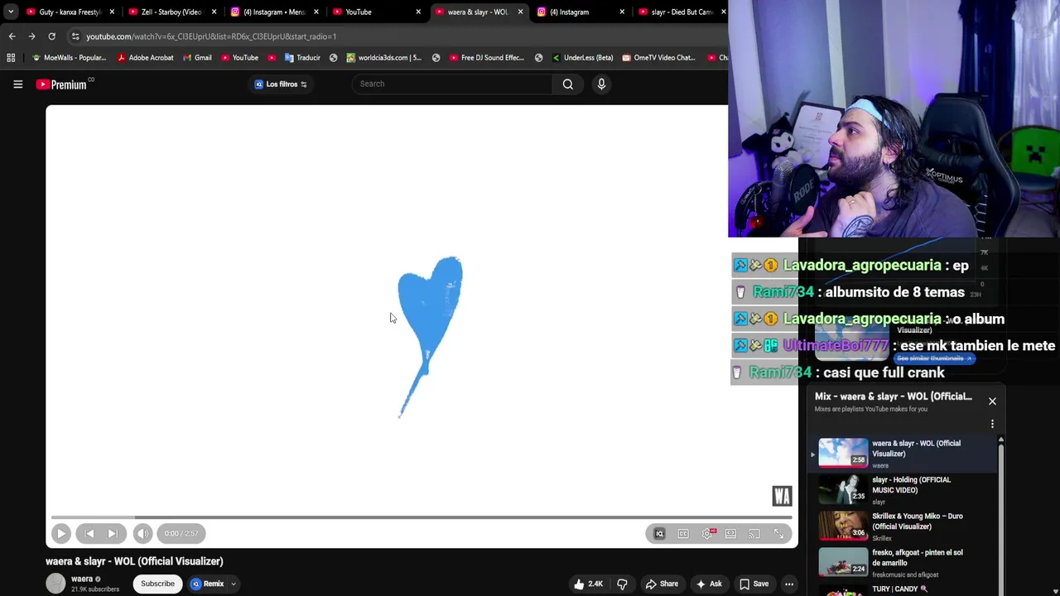1060x596 pixels.
Task: Subscribe to the waera channel
Action: click(157, 584)
